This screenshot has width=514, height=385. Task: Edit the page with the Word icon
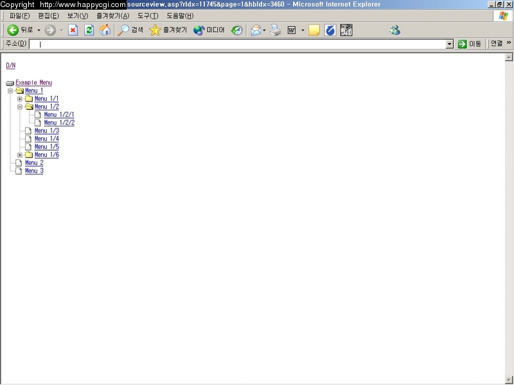click(292, 30)
